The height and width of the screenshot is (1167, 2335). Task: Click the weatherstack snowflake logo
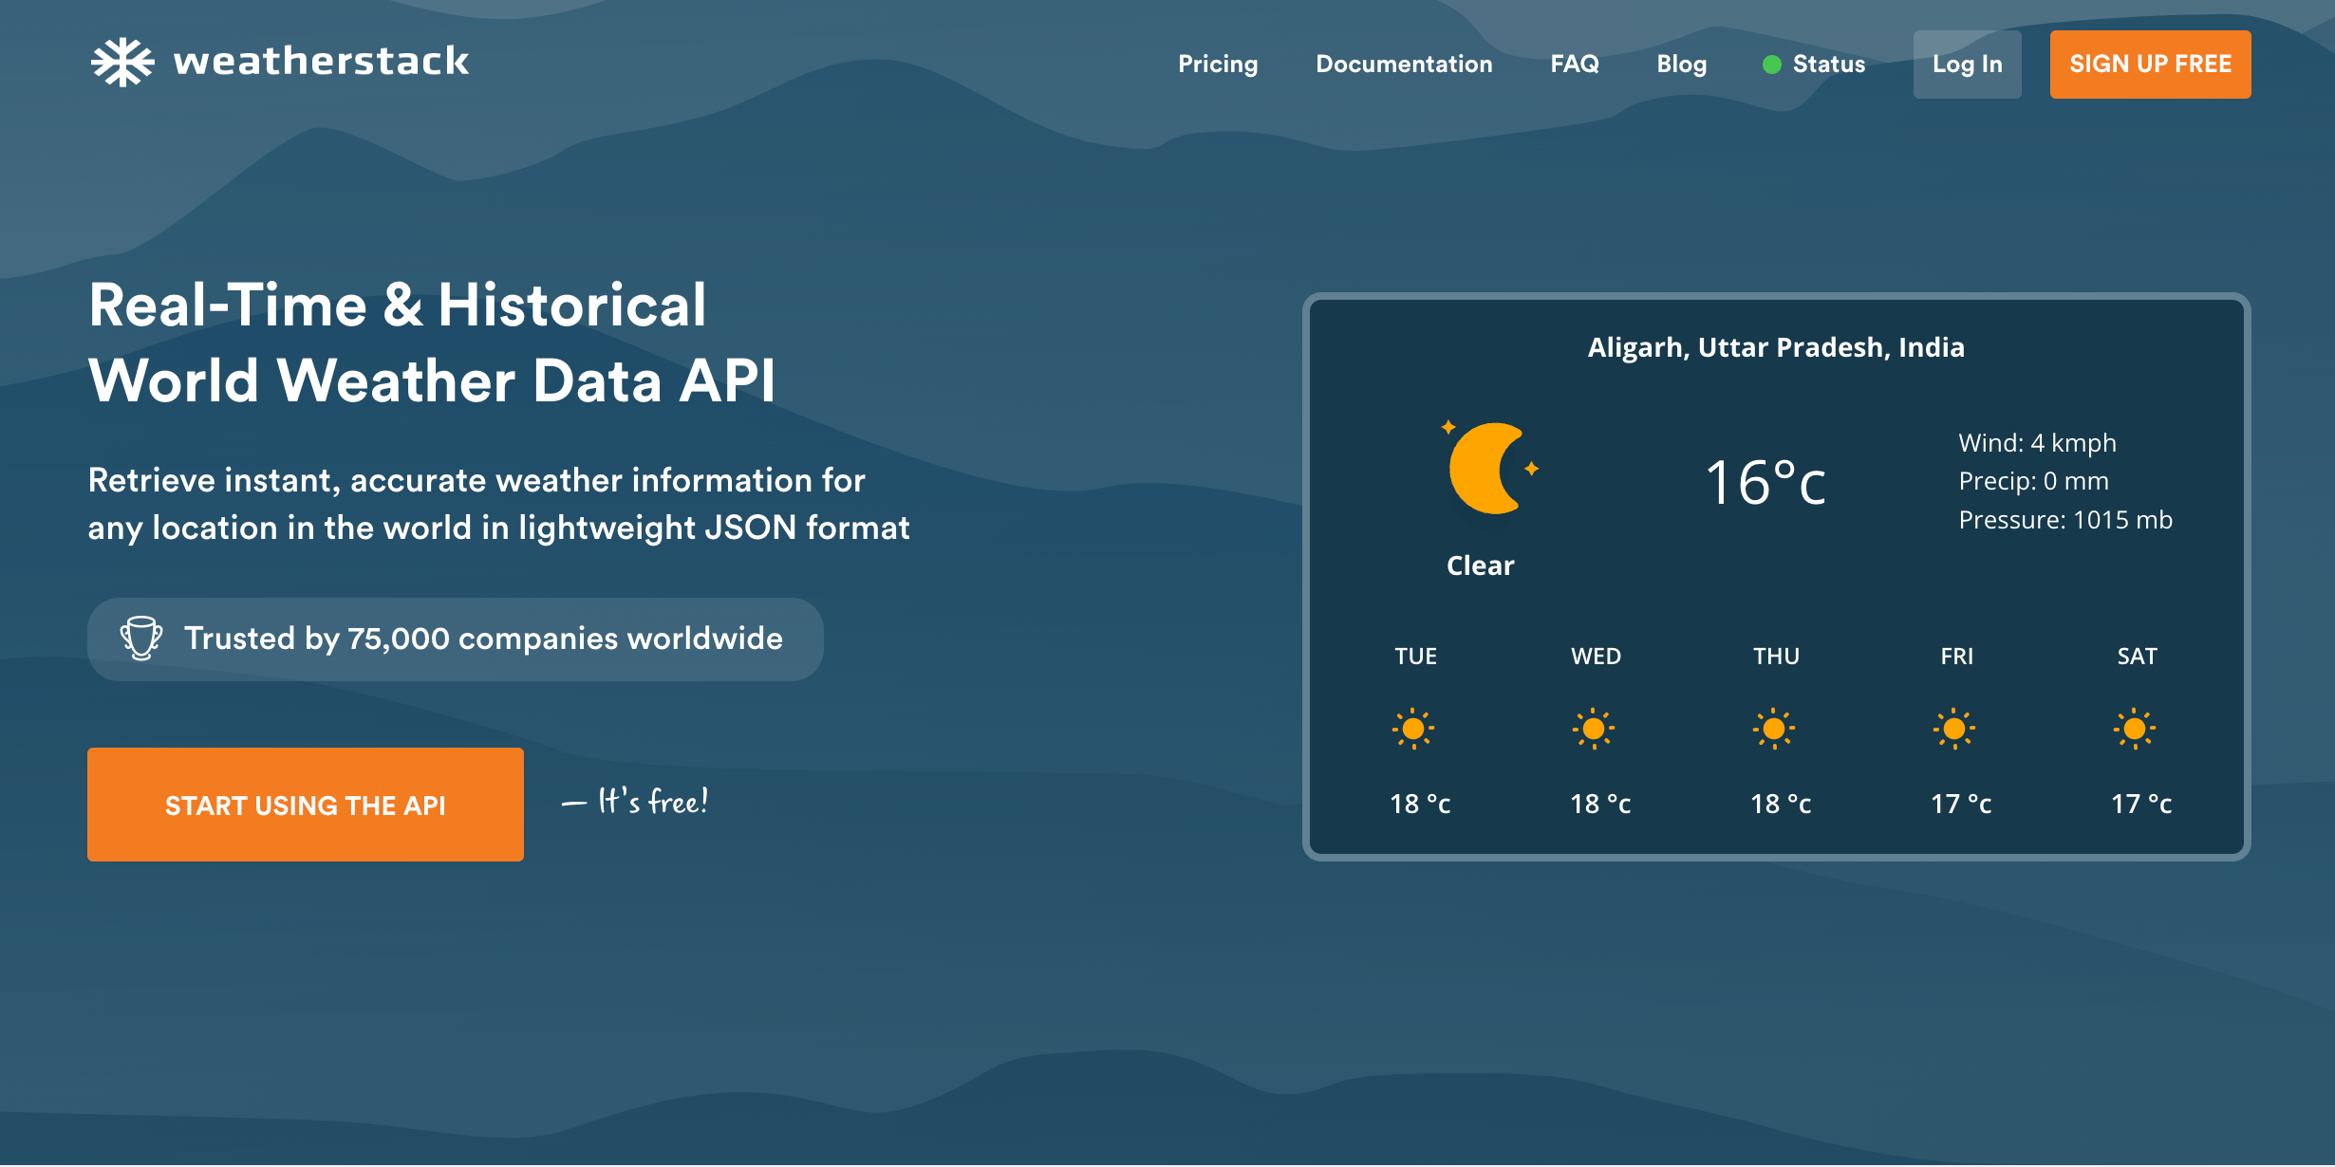[x=122, y=62]
